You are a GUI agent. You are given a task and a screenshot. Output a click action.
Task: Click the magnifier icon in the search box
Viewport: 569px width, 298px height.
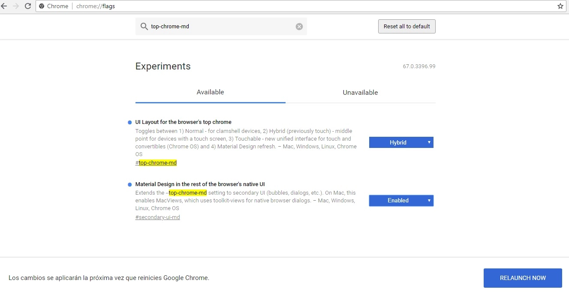pos(144,27)
